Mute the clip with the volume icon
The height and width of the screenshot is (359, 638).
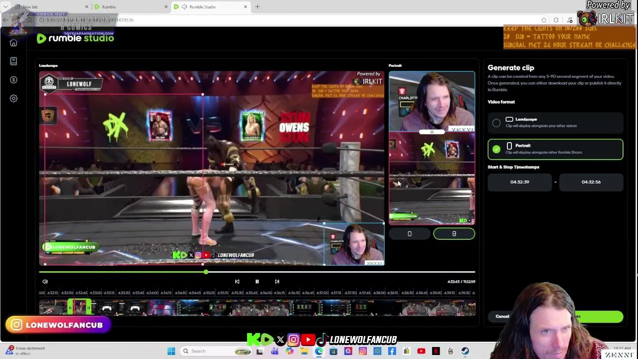pyautogui.click(x=45, y=282)
